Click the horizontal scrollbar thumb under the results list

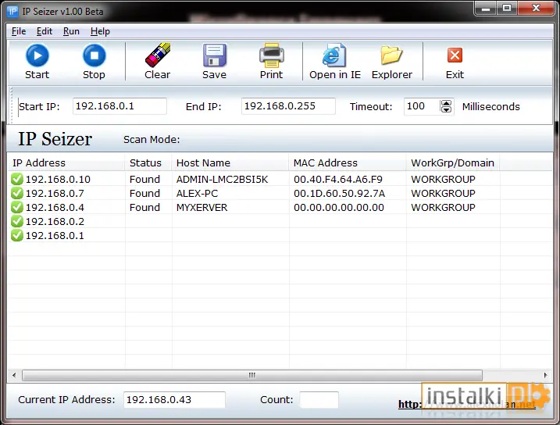click(x=252, y=375)
